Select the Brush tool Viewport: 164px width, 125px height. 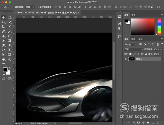pyautogui.click(x=9, y=31)
